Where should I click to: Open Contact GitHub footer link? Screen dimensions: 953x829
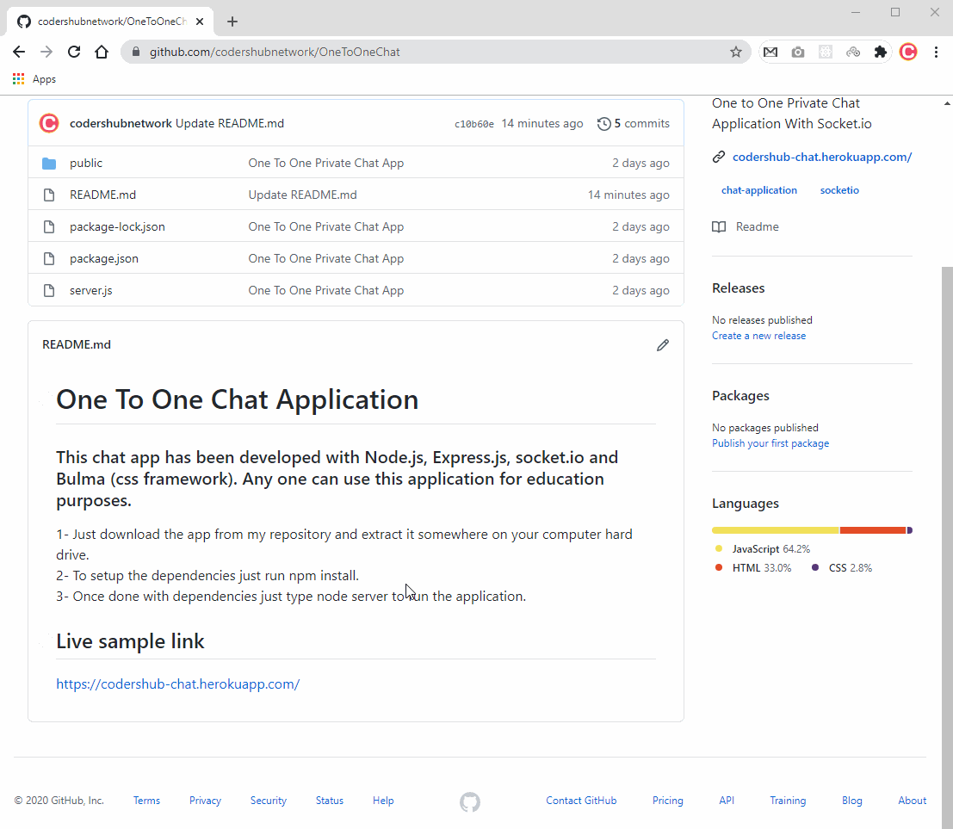tap(581, 801)
